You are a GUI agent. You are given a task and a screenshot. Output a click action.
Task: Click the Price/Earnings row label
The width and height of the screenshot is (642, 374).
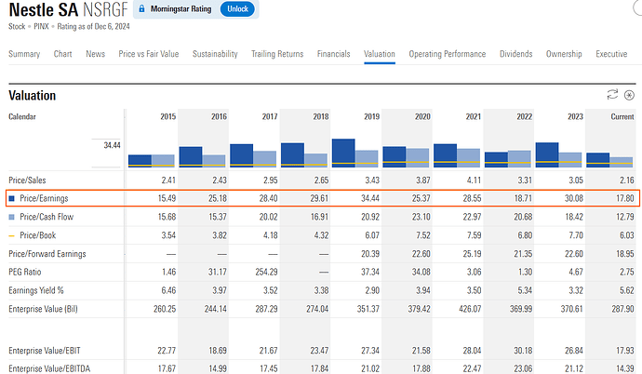point(44,198)
